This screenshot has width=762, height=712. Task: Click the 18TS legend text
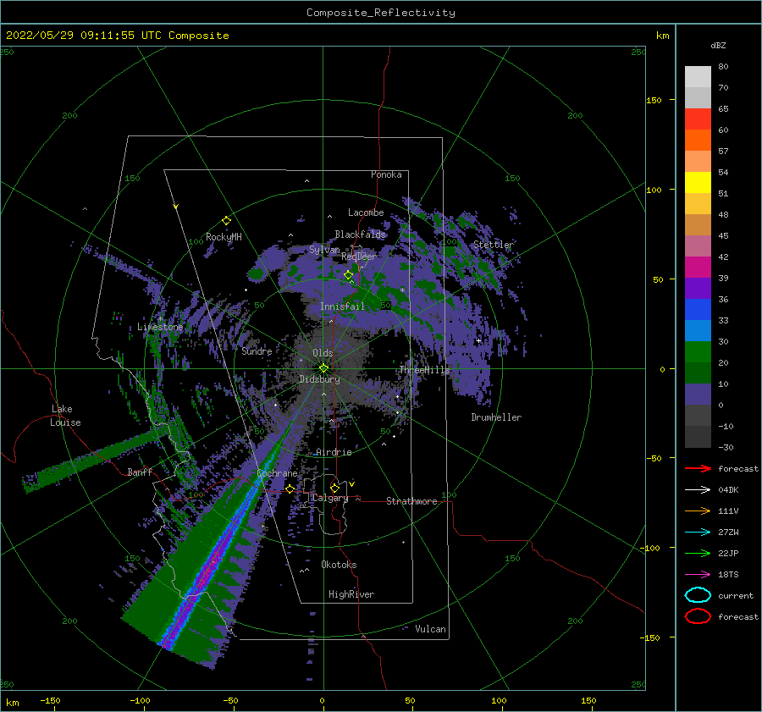coord(728,575)
